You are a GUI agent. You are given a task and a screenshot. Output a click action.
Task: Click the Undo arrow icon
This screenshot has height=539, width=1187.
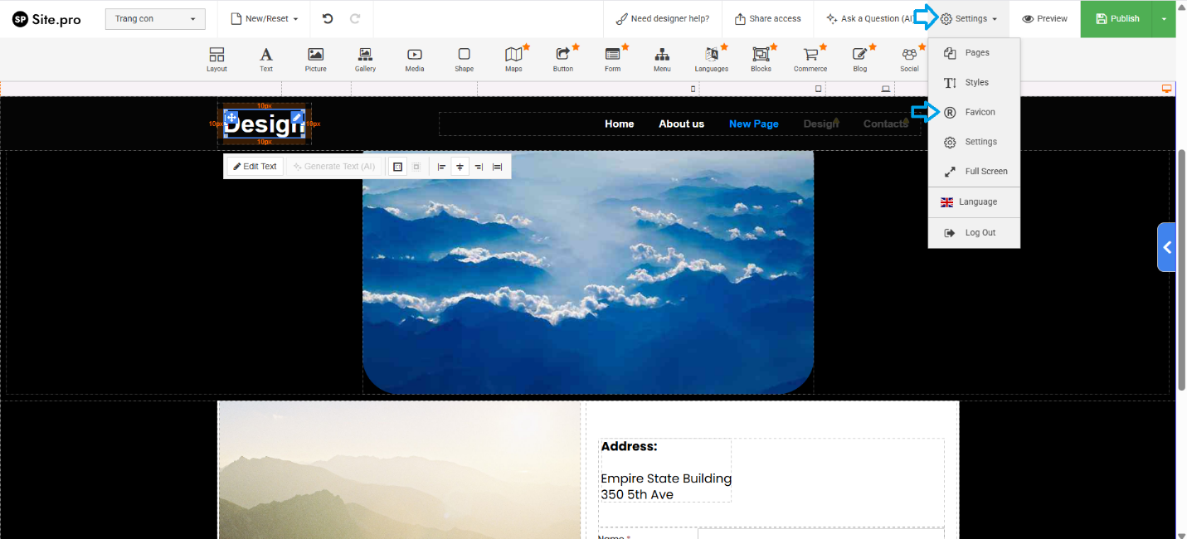click(328, 18)
